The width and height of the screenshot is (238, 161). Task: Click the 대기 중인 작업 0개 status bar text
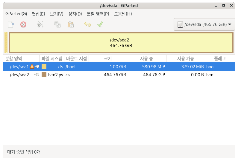(x=24, y=152)
